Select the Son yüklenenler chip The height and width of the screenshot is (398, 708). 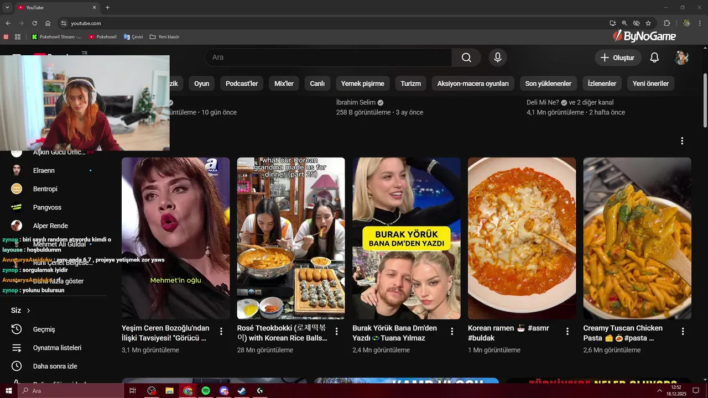(x=548, y=83)
